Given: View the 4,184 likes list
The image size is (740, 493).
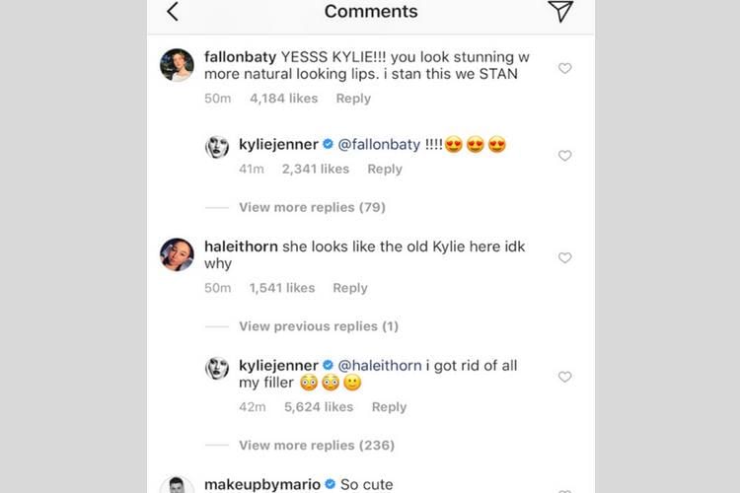Looking at the screenshot, I should pos(284,99).
